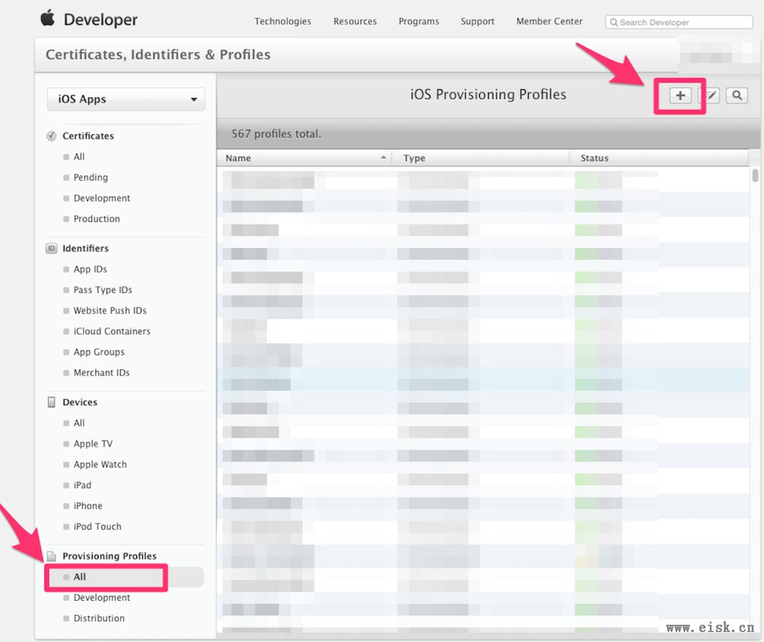The height and width of the screenshot is (642, 764).
Task: Select All under Devices
Action: pos(79,423)
